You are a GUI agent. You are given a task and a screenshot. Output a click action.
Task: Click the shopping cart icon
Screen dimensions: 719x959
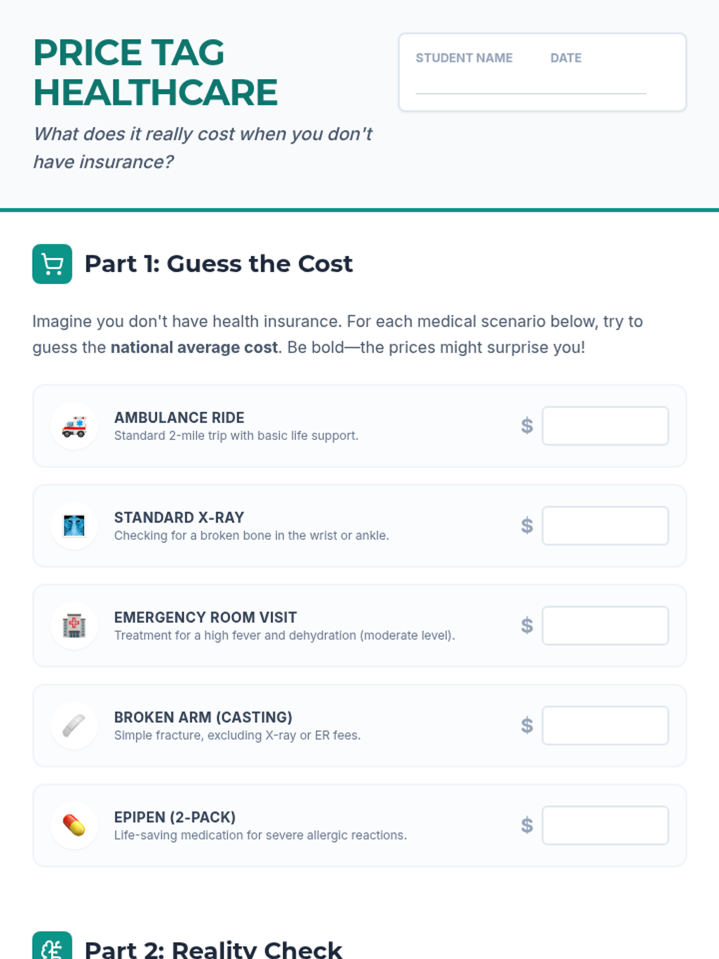point(52,264)
